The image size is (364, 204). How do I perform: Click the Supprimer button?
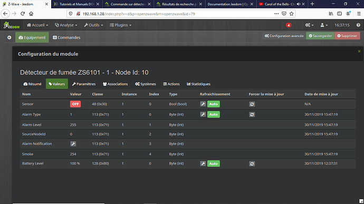(x=347, y=36)
